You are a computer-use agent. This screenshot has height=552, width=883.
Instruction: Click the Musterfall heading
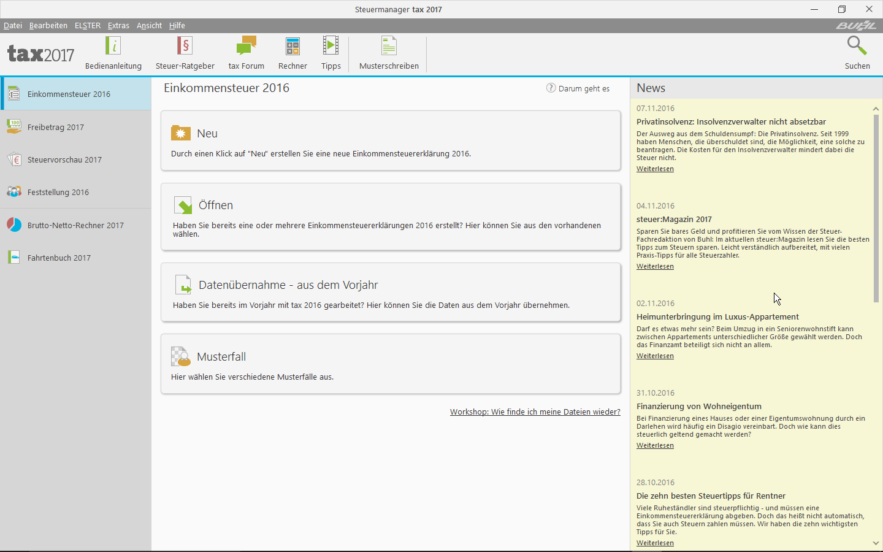pyautogui.click(x=221, y=356)
